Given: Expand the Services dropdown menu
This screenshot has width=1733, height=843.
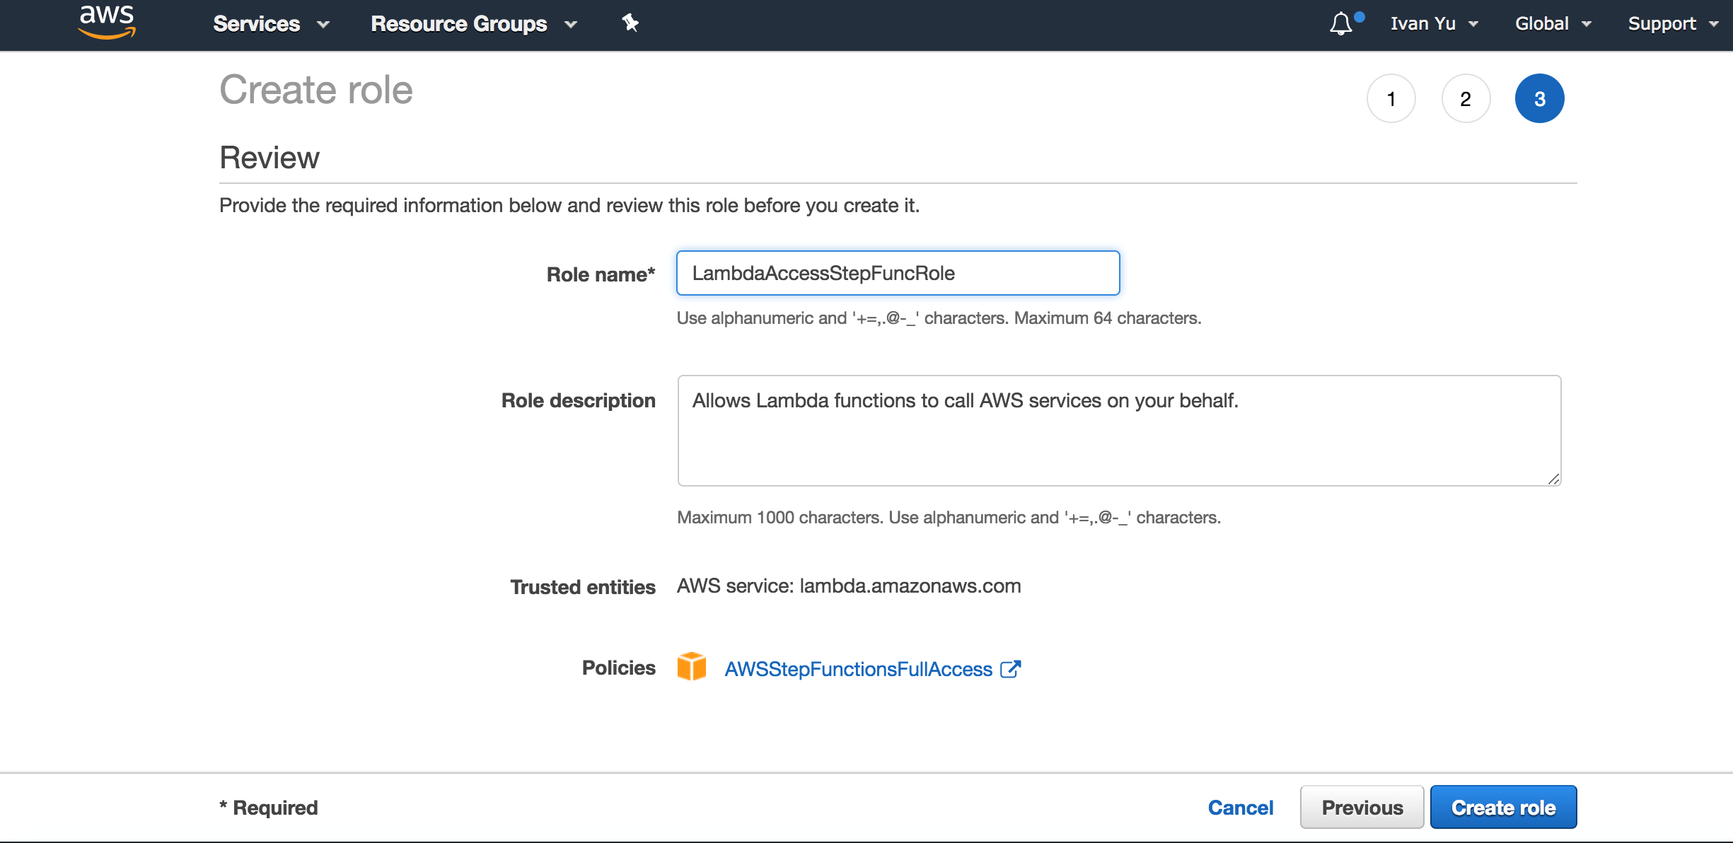Looking at the screenshot, I should coord(271,24).
